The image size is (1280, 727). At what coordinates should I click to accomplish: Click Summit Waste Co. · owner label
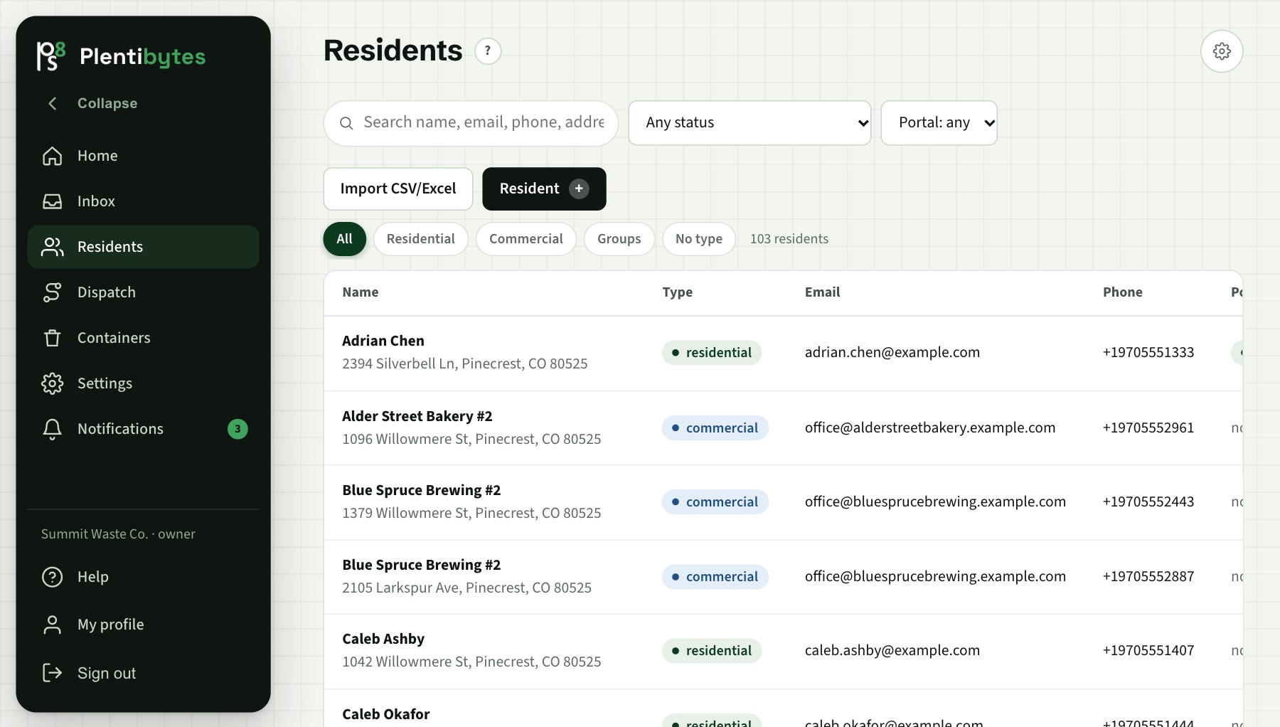(118, 534)
